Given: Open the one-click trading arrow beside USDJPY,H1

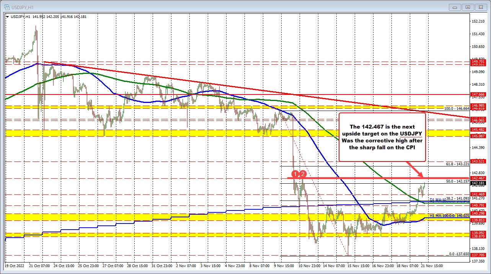Looking at the screenshot, I should coord(7,16).
